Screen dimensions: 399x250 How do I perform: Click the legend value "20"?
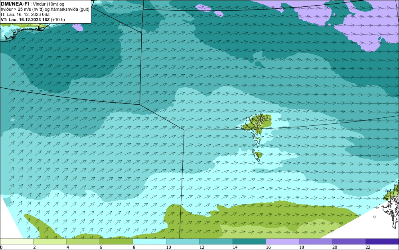pyautogui.click(x=335, y=248)
